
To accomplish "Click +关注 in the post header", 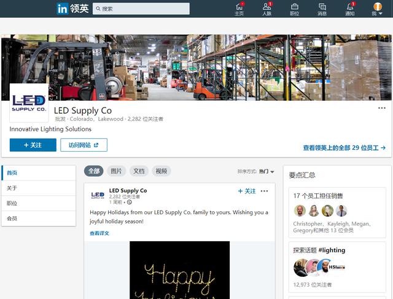I will tap(247, 191).
